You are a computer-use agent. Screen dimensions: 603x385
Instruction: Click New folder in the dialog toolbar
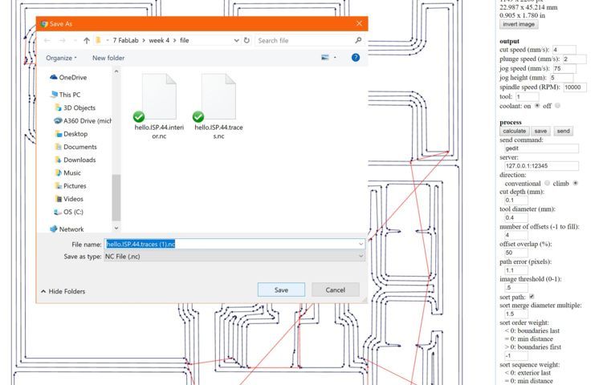click(x=108, y=58)
